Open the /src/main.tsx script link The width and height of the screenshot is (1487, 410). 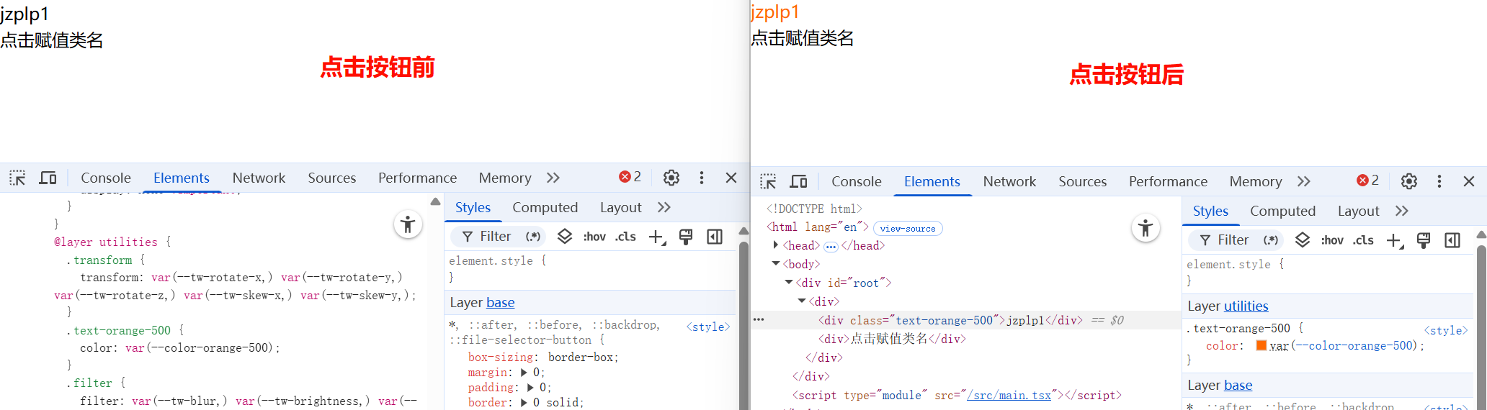click(x=1009, y=395)
